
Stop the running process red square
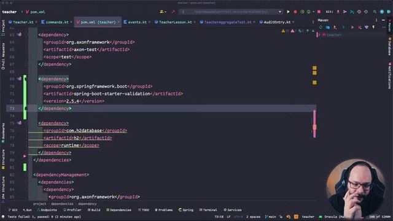[x=319, y=12]
